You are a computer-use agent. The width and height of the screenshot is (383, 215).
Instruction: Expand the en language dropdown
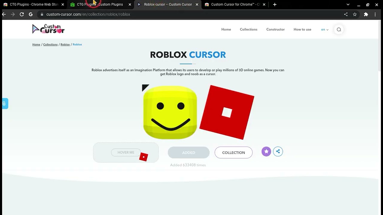pyautogui.click(x=325, y=29)
